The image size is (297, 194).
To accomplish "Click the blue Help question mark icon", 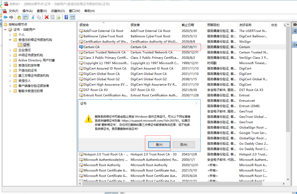I will 66,17.
